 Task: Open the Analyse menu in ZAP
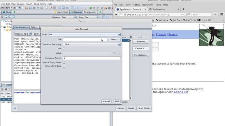21,4
